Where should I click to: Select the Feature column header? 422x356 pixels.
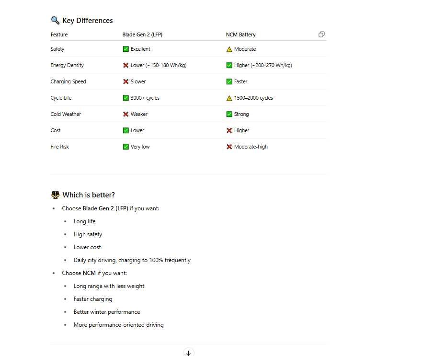(59, 34)
